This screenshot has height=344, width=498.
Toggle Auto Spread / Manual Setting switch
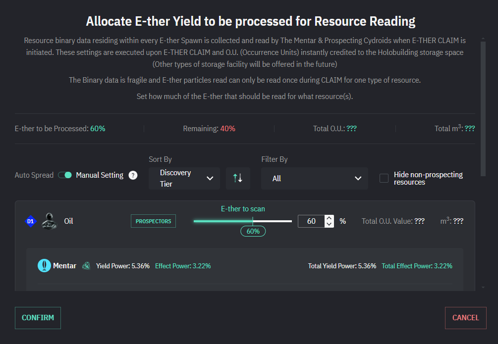[65, 175]
